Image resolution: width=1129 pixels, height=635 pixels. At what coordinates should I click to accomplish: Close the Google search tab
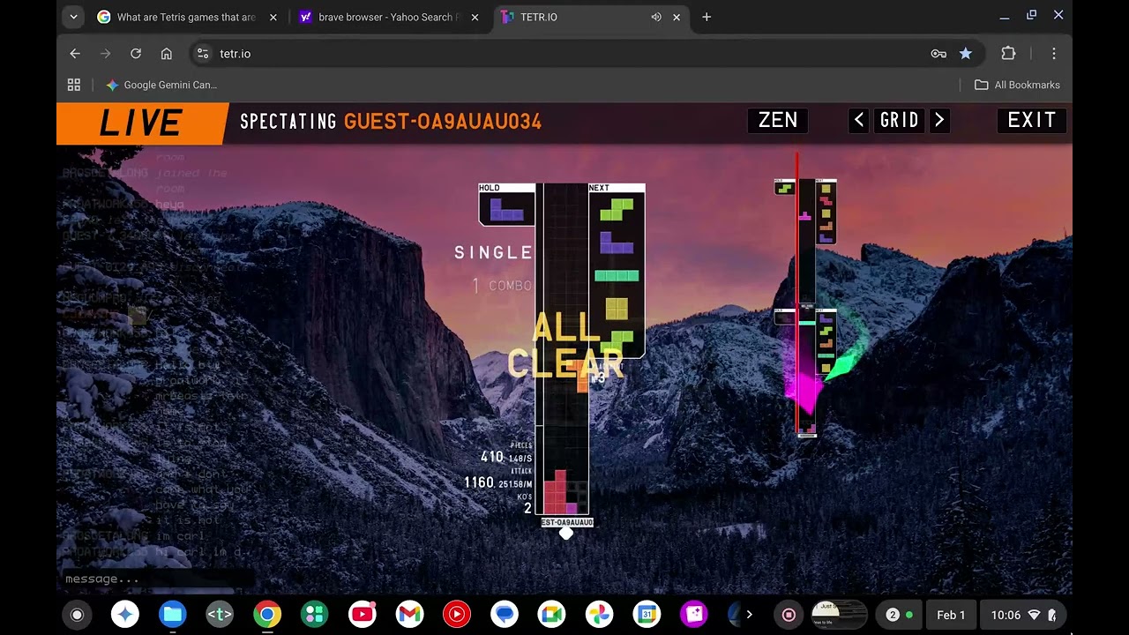[273, 17]
